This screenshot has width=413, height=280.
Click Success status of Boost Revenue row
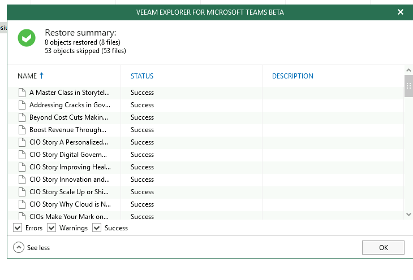click(x=142, y=130)
